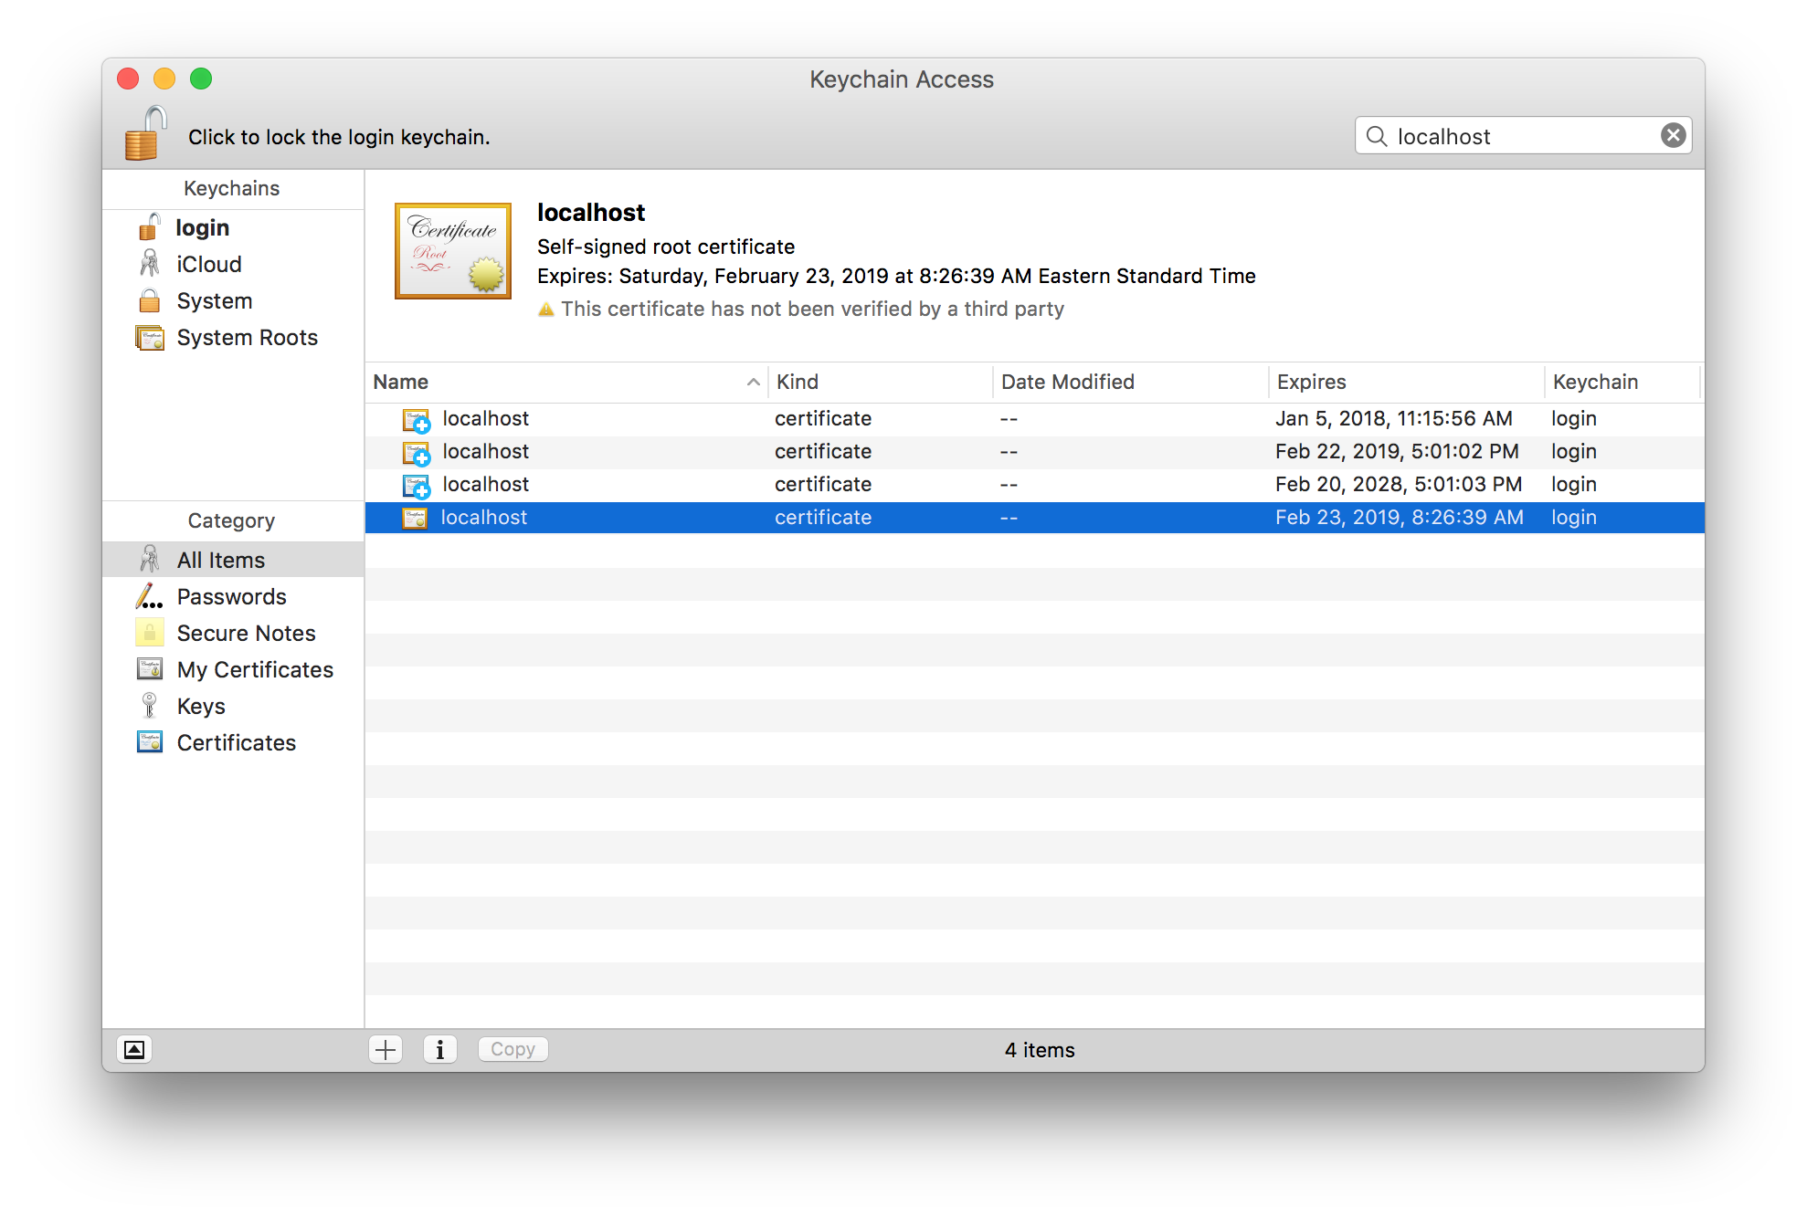Viewport: 1807px width, 1218px height.
Task: Toggle the preview pane with the bottom-left icon
Action: tap(134, 1050)
